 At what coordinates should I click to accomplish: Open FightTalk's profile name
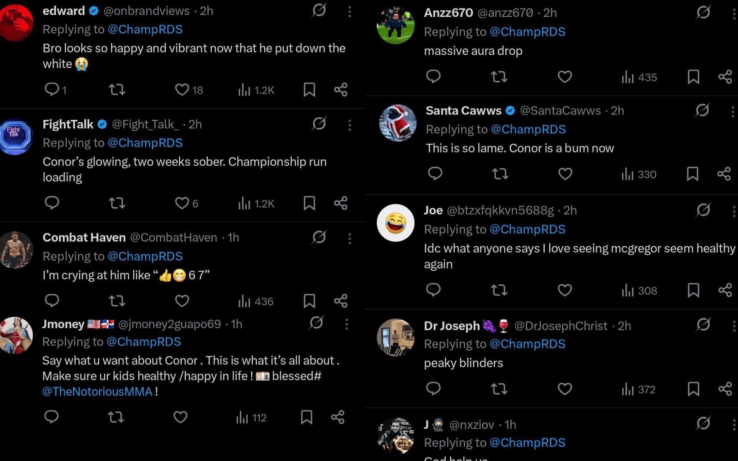pos(68,124)
